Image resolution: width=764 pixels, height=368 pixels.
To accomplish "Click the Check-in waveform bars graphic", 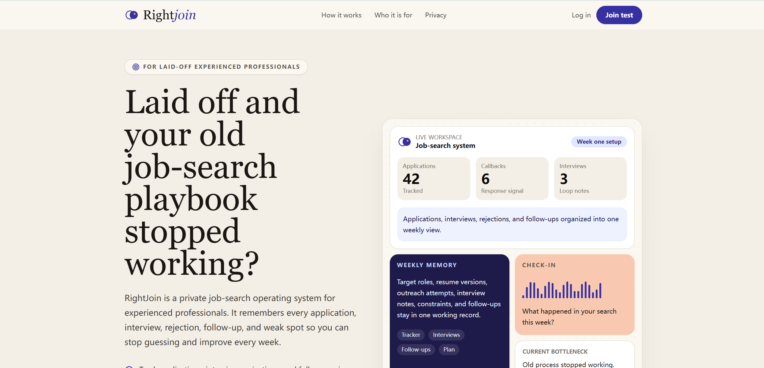I will click(x=562, y=290).
